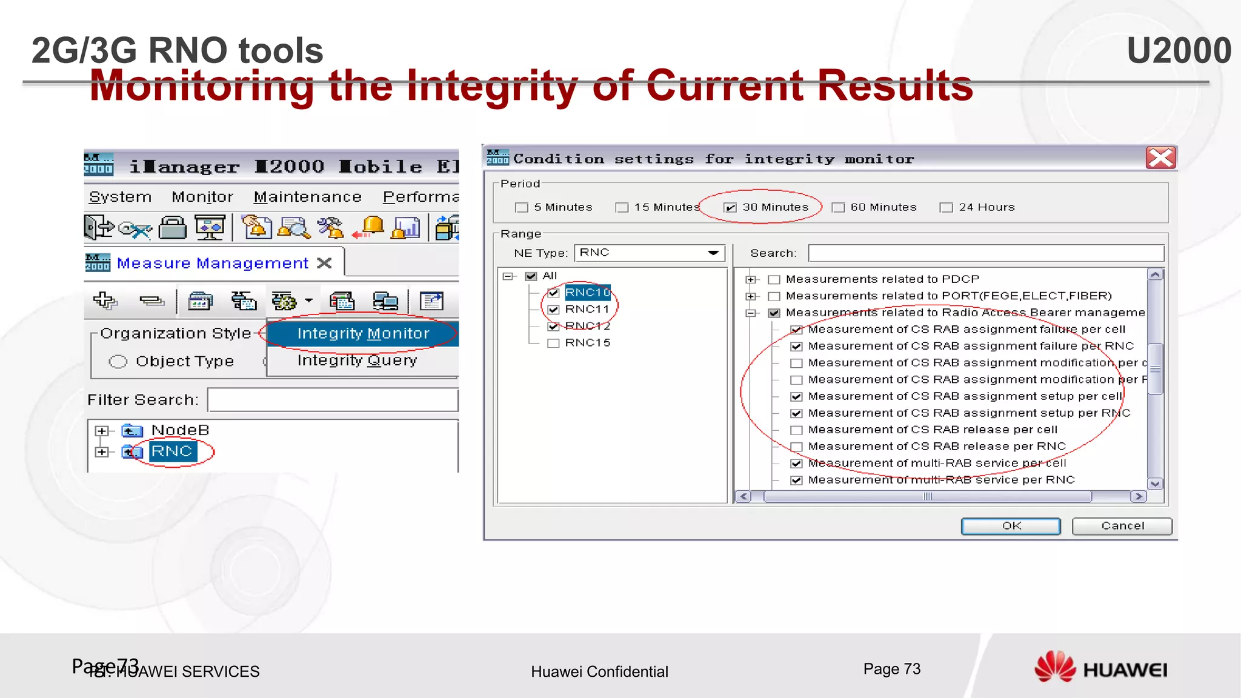Check the 60 Minutes period checkbox

838,208
